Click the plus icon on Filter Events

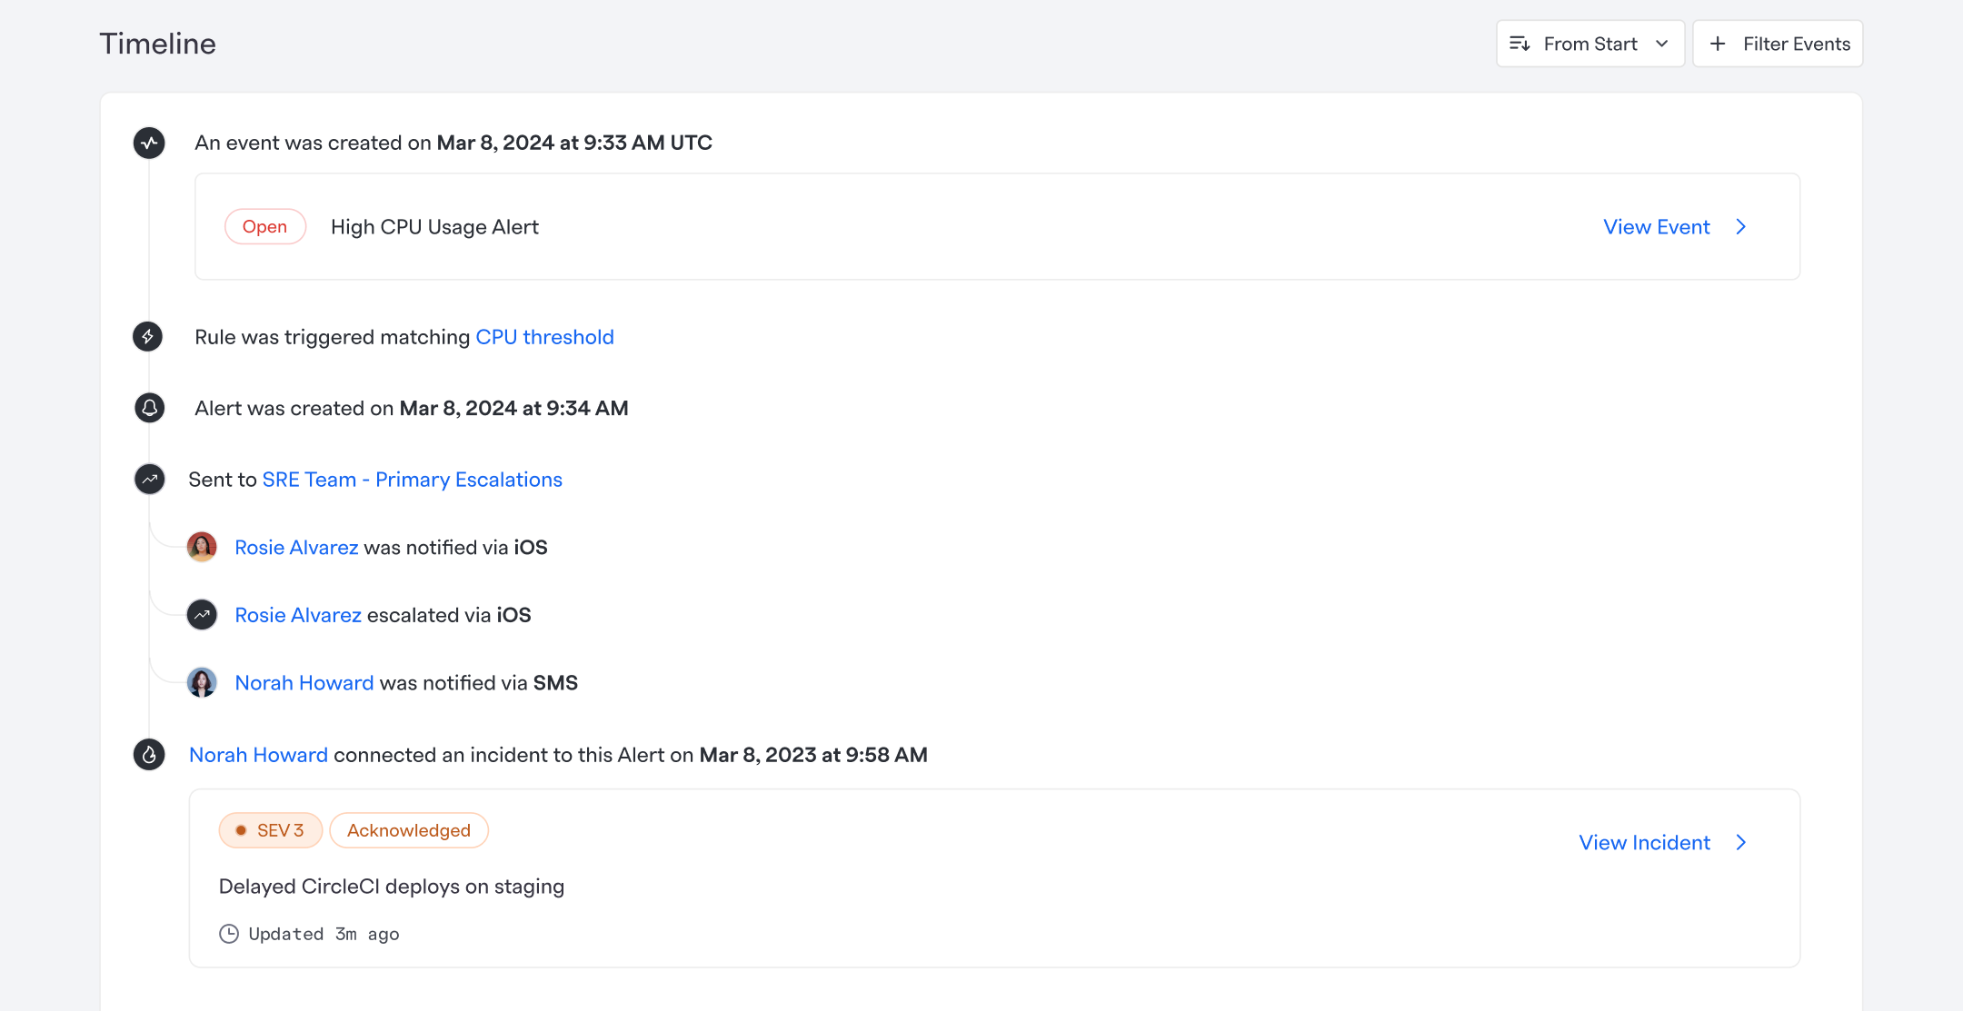pos(1718,44)
